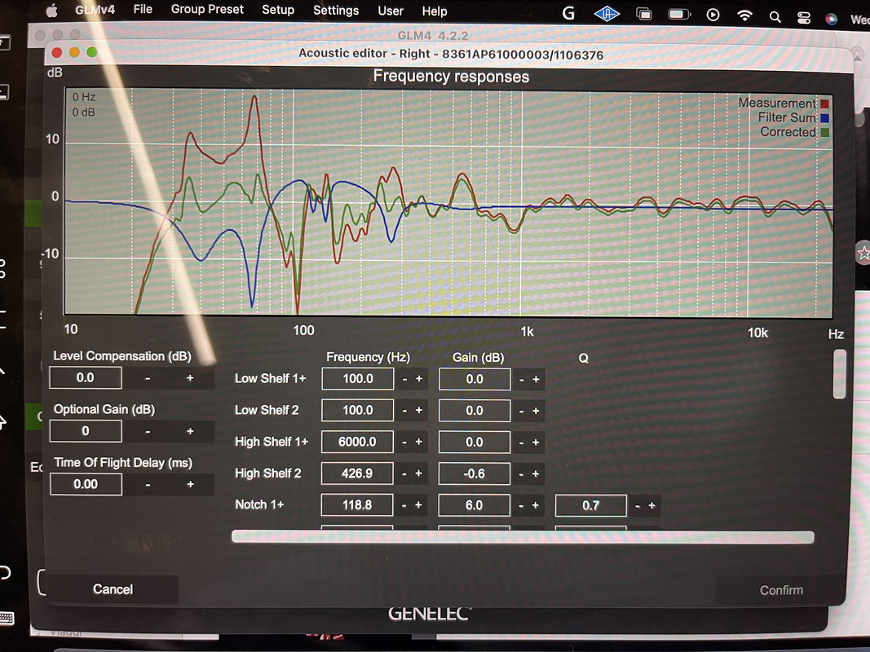Click High Shelf 2 frequency field 426.9
870x652 pixels.
(x=357, y=474)
